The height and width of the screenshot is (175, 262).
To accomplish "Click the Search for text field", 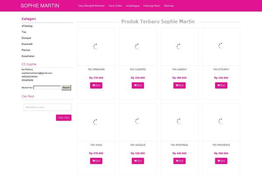I will (x=47, y=87).
